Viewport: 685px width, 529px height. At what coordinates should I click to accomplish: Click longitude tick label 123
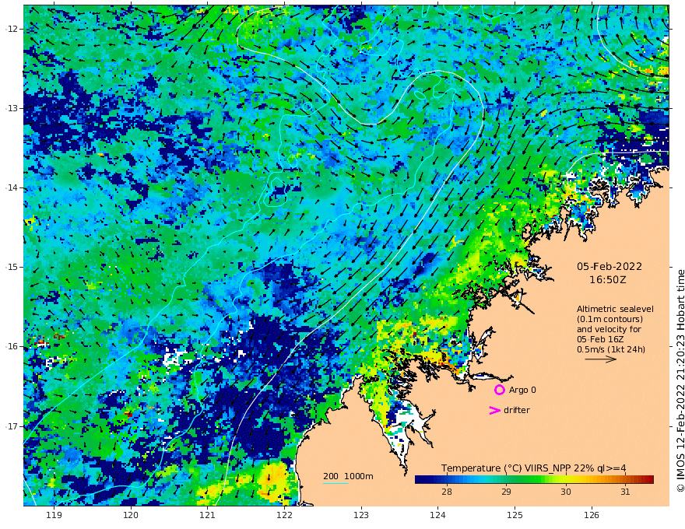(x=361, y=516)
